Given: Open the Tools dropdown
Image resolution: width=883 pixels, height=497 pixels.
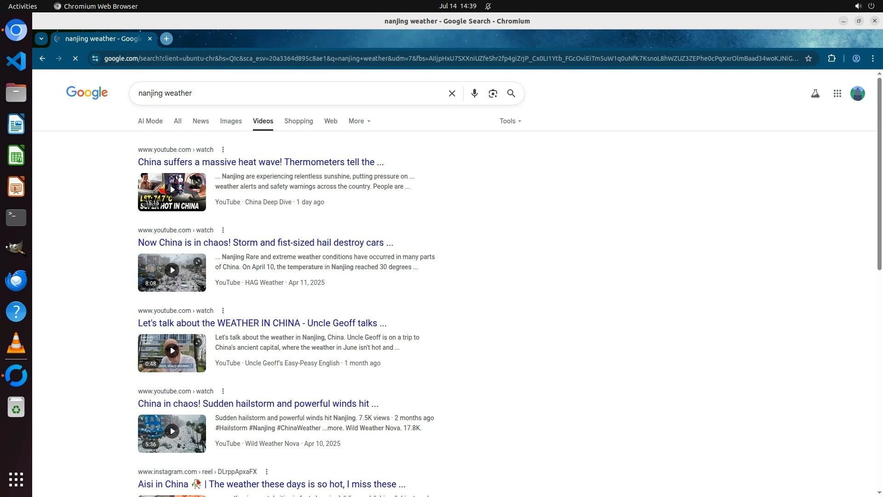Looking at the screenshot, I should click(x=510, y=121).
